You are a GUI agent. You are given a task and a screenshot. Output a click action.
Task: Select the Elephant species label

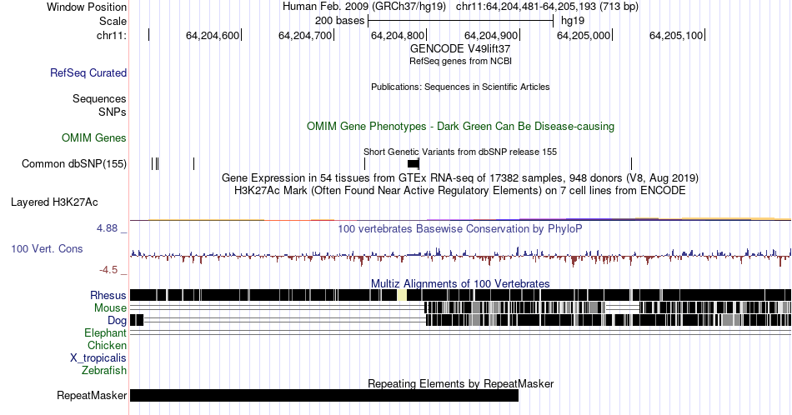coord(106,332)
